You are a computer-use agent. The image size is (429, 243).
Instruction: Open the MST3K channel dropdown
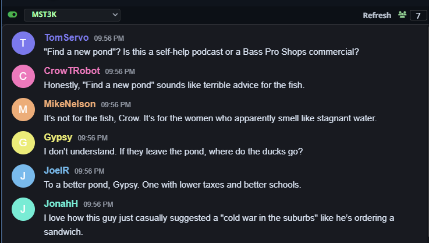[72, 14]
